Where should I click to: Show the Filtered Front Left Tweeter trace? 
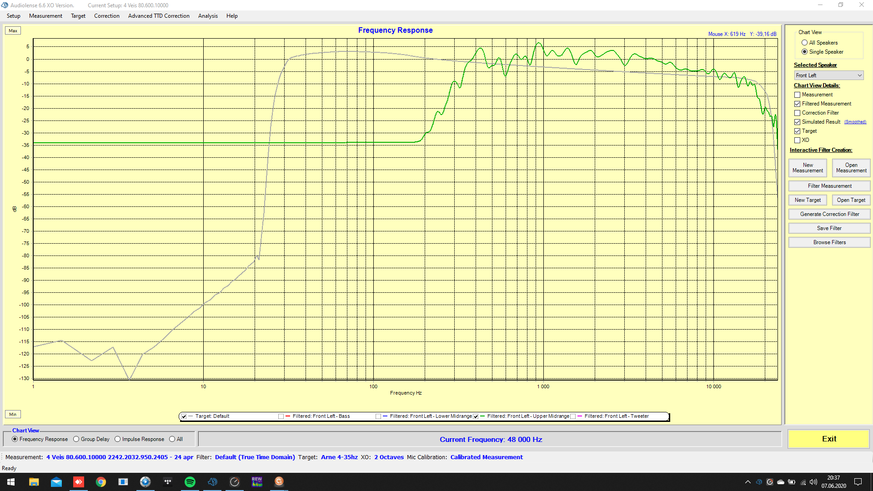point(573,416)
